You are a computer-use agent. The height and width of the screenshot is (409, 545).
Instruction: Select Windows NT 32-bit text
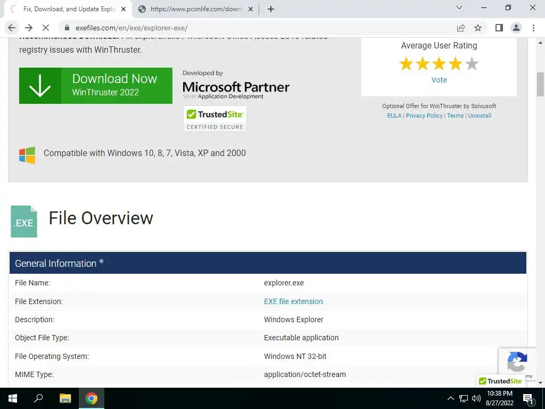(x=295, y=356)
